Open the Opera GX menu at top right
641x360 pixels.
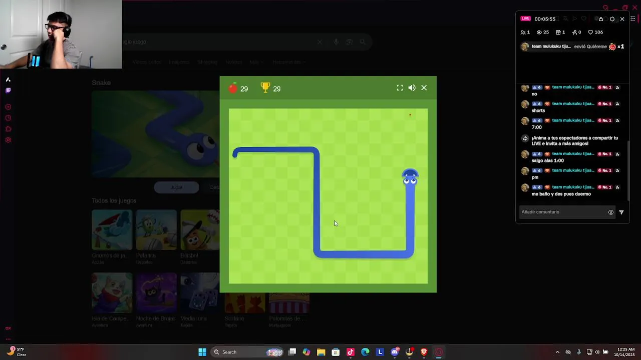[632, 19]
